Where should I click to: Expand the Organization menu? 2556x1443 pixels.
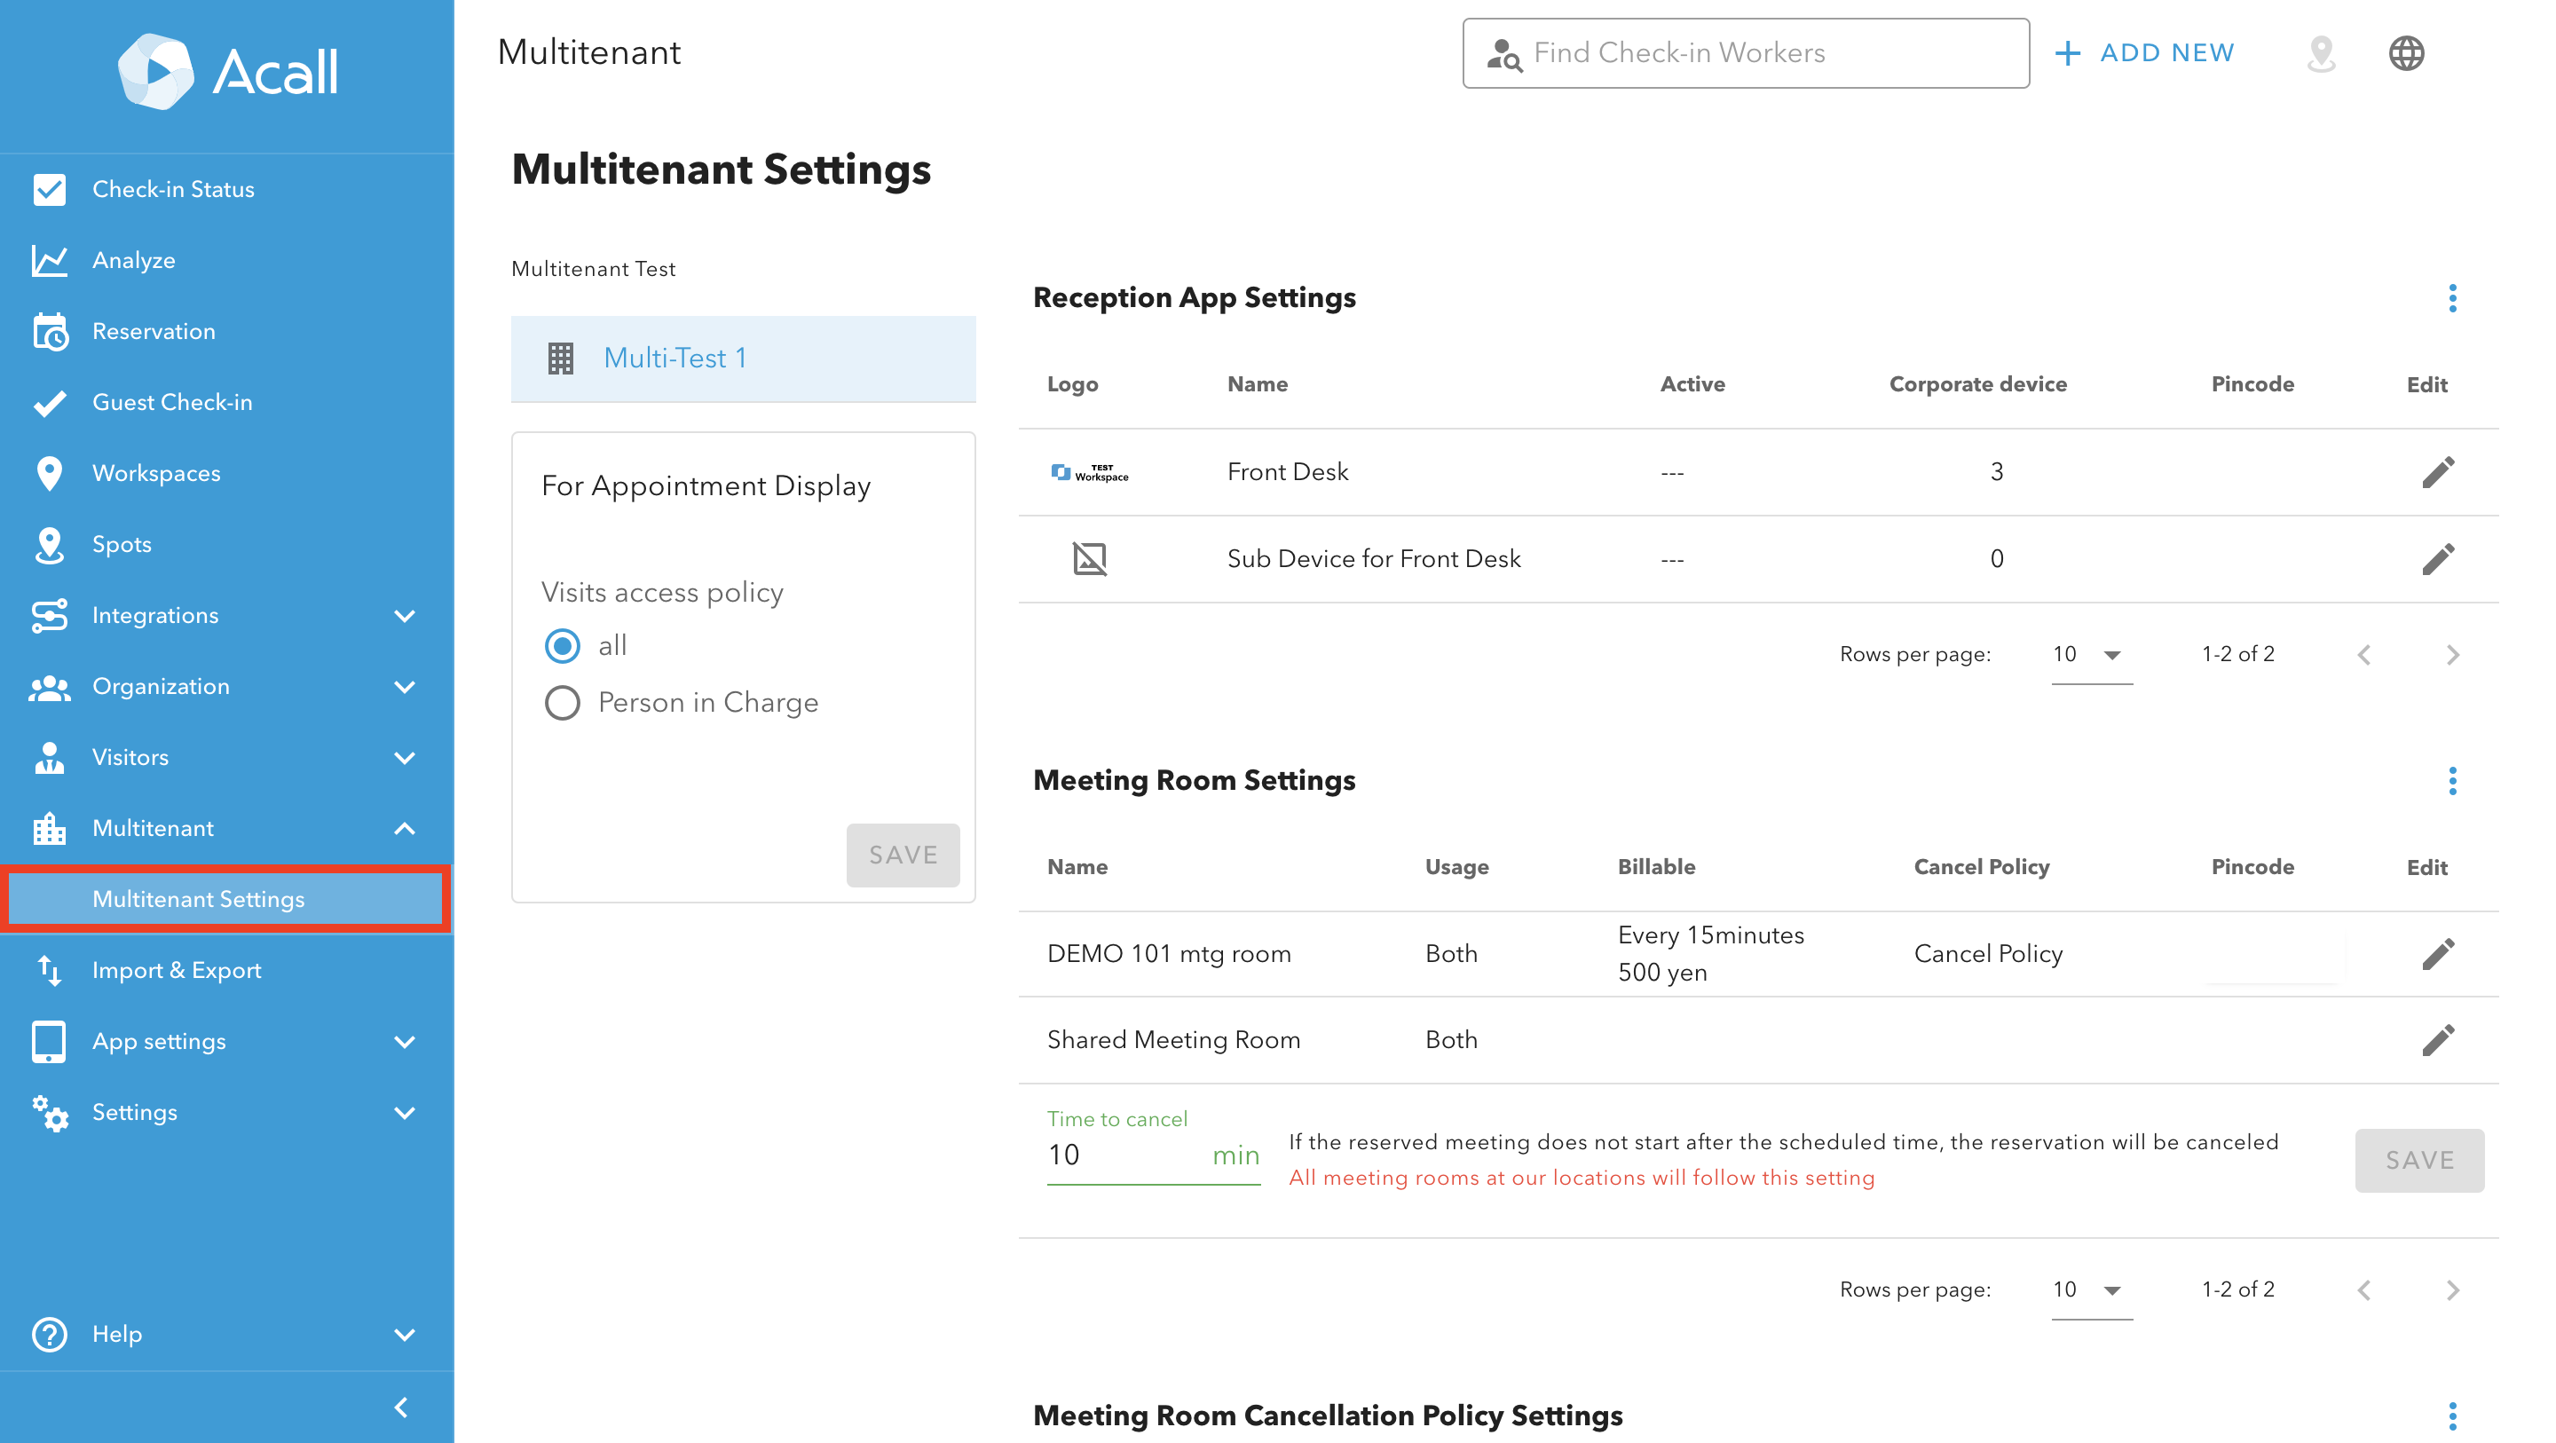[x=404, y=687]
